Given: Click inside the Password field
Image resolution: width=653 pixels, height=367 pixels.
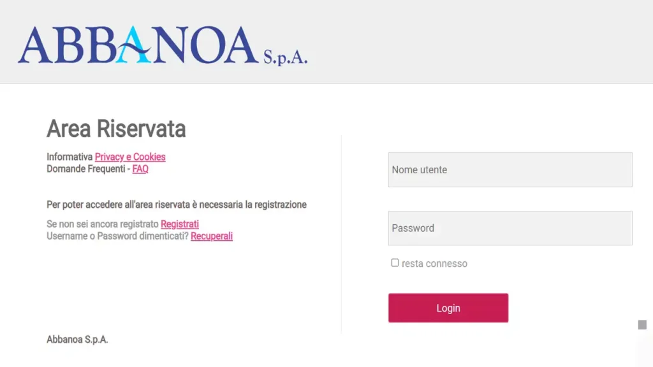Looking at the screenshot, I should (510, 227).
